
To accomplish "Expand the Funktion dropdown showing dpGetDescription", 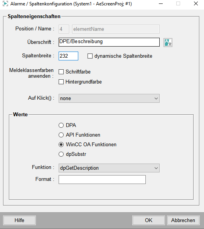I will coord(109,168).
